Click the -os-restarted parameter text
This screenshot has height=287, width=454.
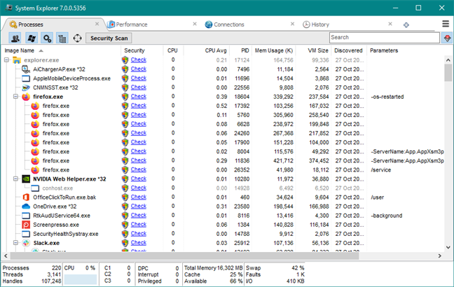(x=387, y=97)
